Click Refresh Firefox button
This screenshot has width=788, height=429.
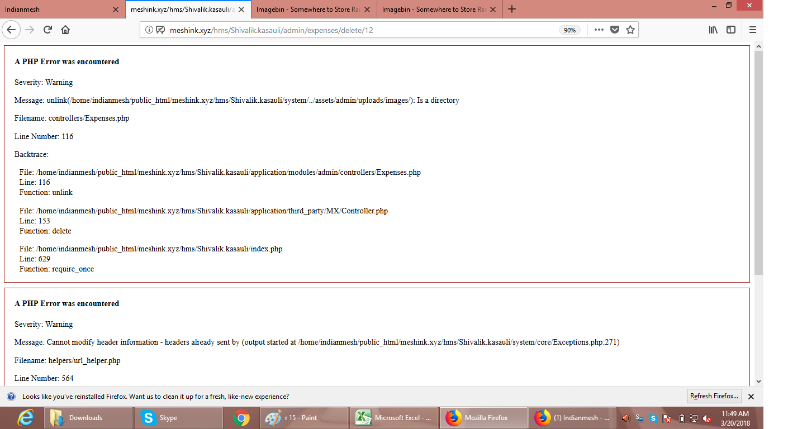714,396
